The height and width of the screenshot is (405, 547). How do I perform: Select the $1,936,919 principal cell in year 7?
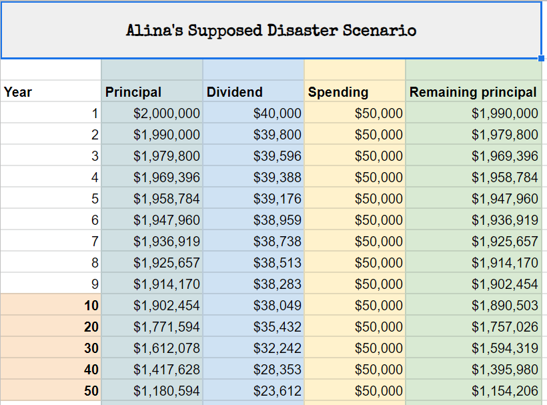[152, 242]
